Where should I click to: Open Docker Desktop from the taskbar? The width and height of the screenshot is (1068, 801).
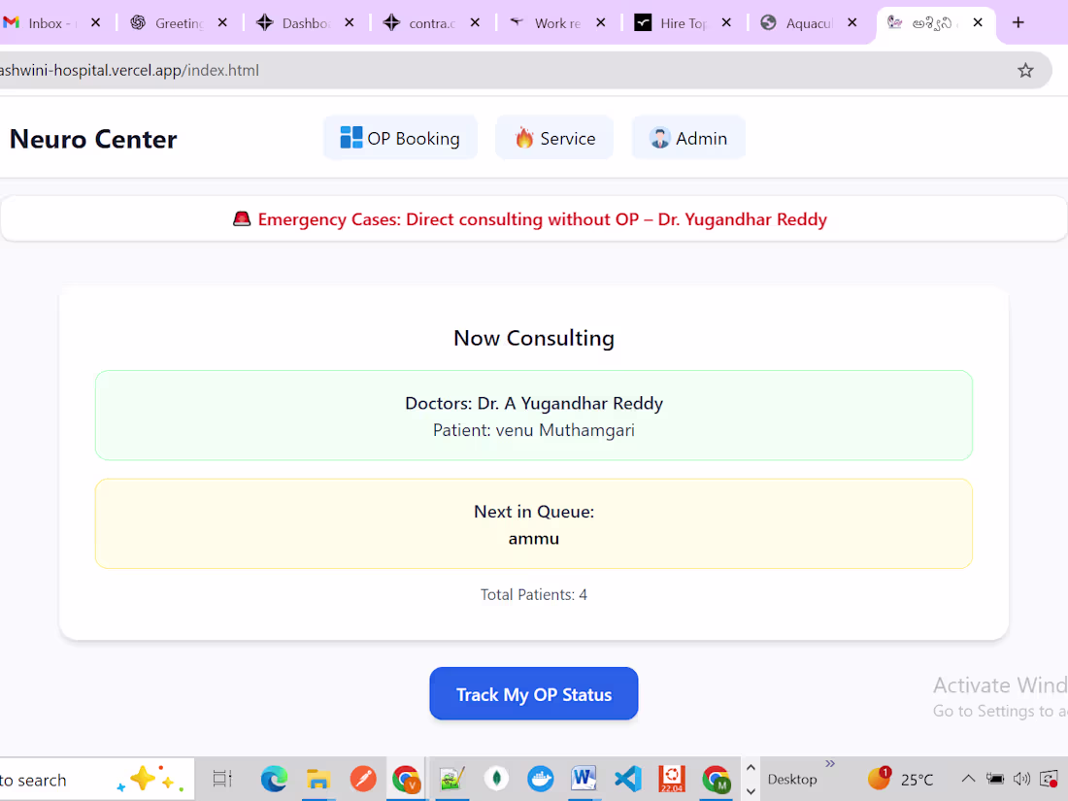[x=541, y=779]
